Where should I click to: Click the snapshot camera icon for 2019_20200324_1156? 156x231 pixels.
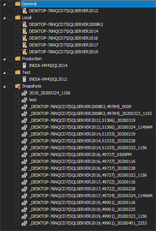pos(24,93)
